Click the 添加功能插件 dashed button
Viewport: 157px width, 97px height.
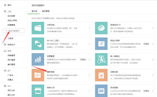tap(14, 31)
